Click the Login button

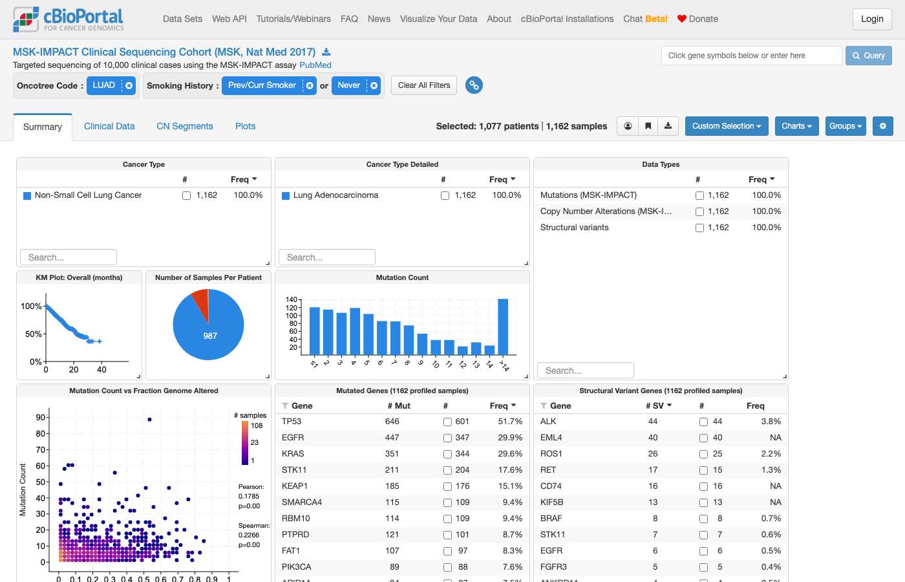tap(872, 19)
